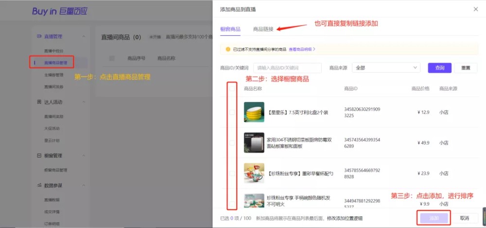Open the 商品来源 dropdown showing 全部
This screenshot has width=486, height=228.
tap(386, 68)
